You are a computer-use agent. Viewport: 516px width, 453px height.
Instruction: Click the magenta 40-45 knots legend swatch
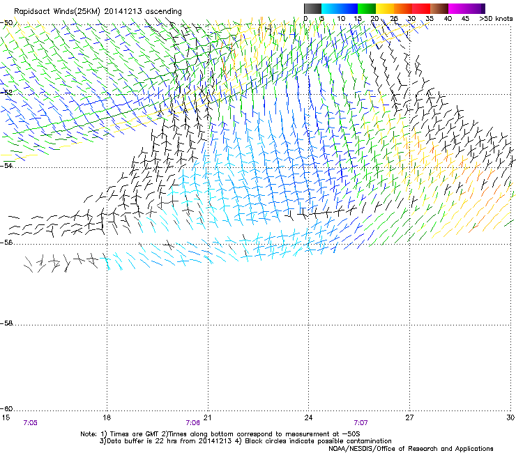point(457,8)
